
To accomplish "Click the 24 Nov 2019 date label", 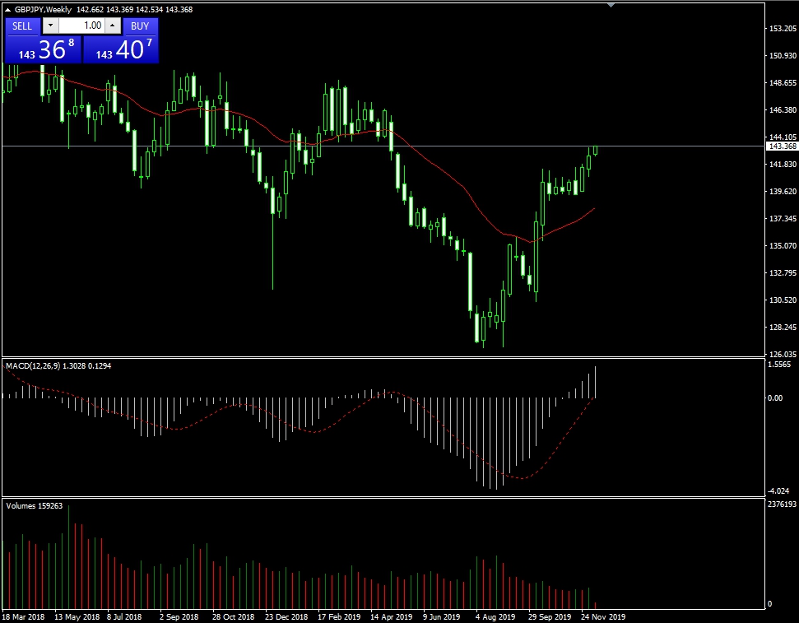I will click(x=603, y=616).
